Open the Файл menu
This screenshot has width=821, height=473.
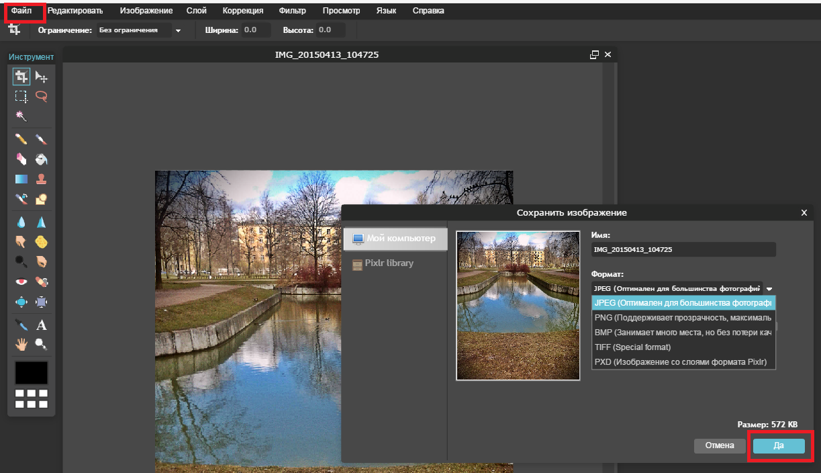(21, 11)
